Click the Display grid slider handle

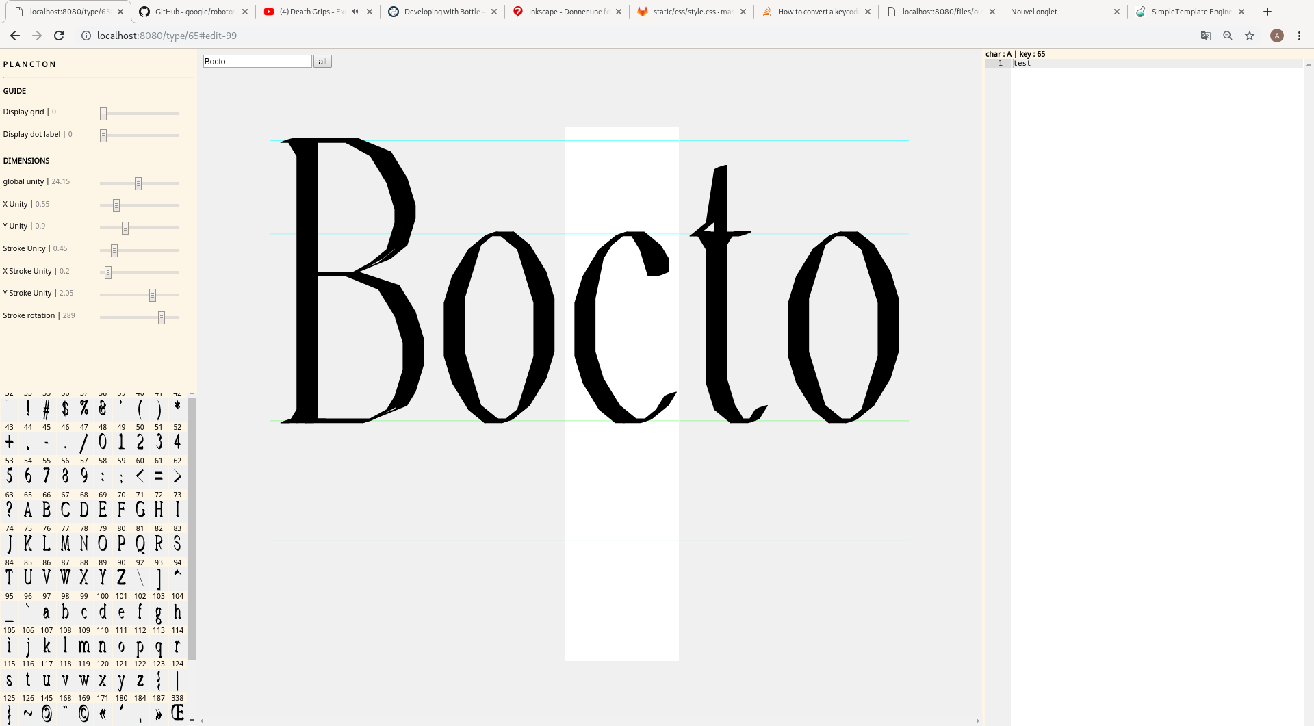tap(103, 114)
